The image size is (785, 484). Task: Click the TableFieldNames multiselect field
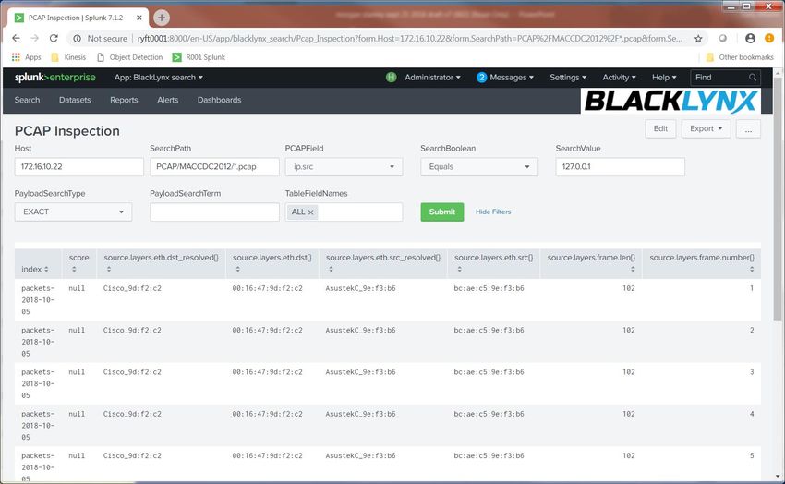click(x=344, y=212)
